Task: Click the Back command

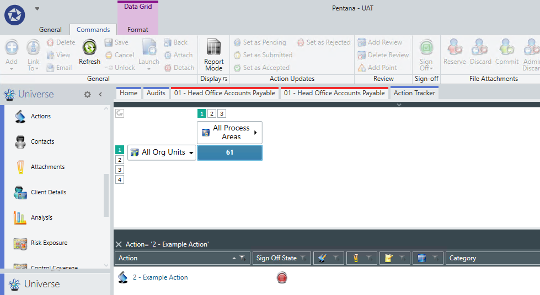Action: point(175,42)
